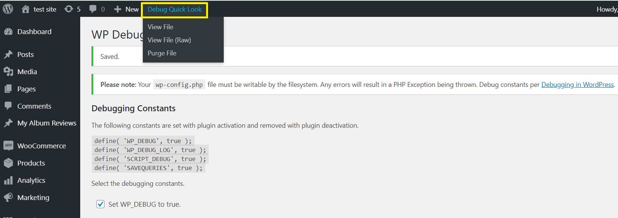Expand the New content menu

click(x=127, y=9)
